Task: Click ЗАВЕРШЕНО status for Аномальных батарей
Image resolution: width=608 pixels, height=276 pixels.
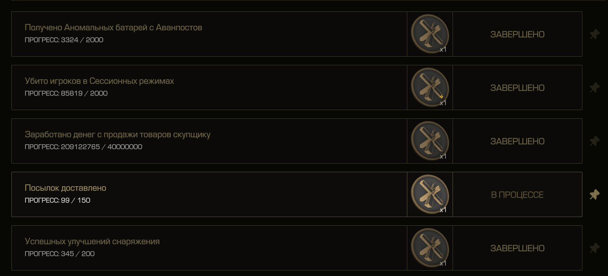Action: click(x=517, y=35)
